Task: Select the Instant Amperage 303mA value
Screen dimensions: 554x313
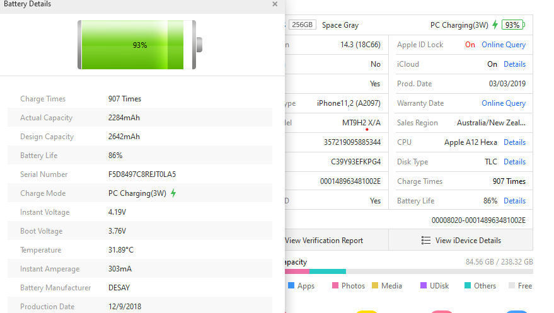Action: (120, 269)
